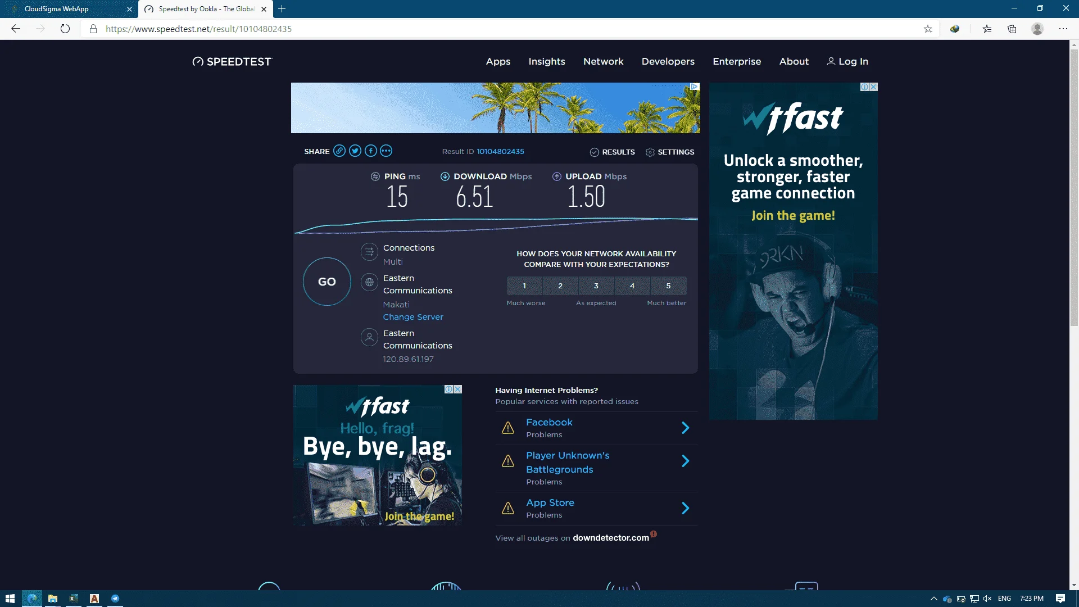Open the Windows Start menu
Viewport: 1079px width, 607px height.
click(x=10, y=599)
